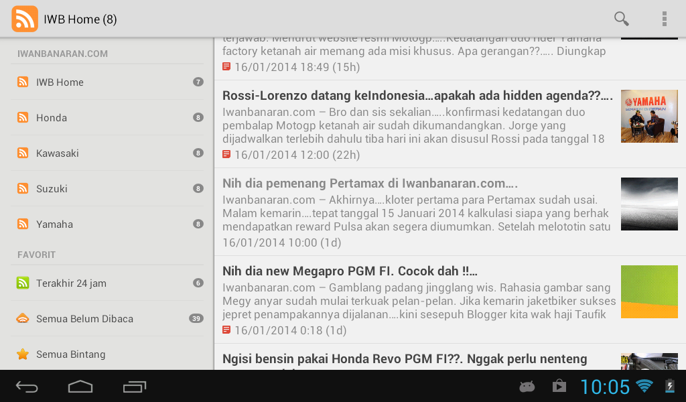The image size is (686, 402).
Task: Tap the orange RSS app logo
Action: point(25,19)
